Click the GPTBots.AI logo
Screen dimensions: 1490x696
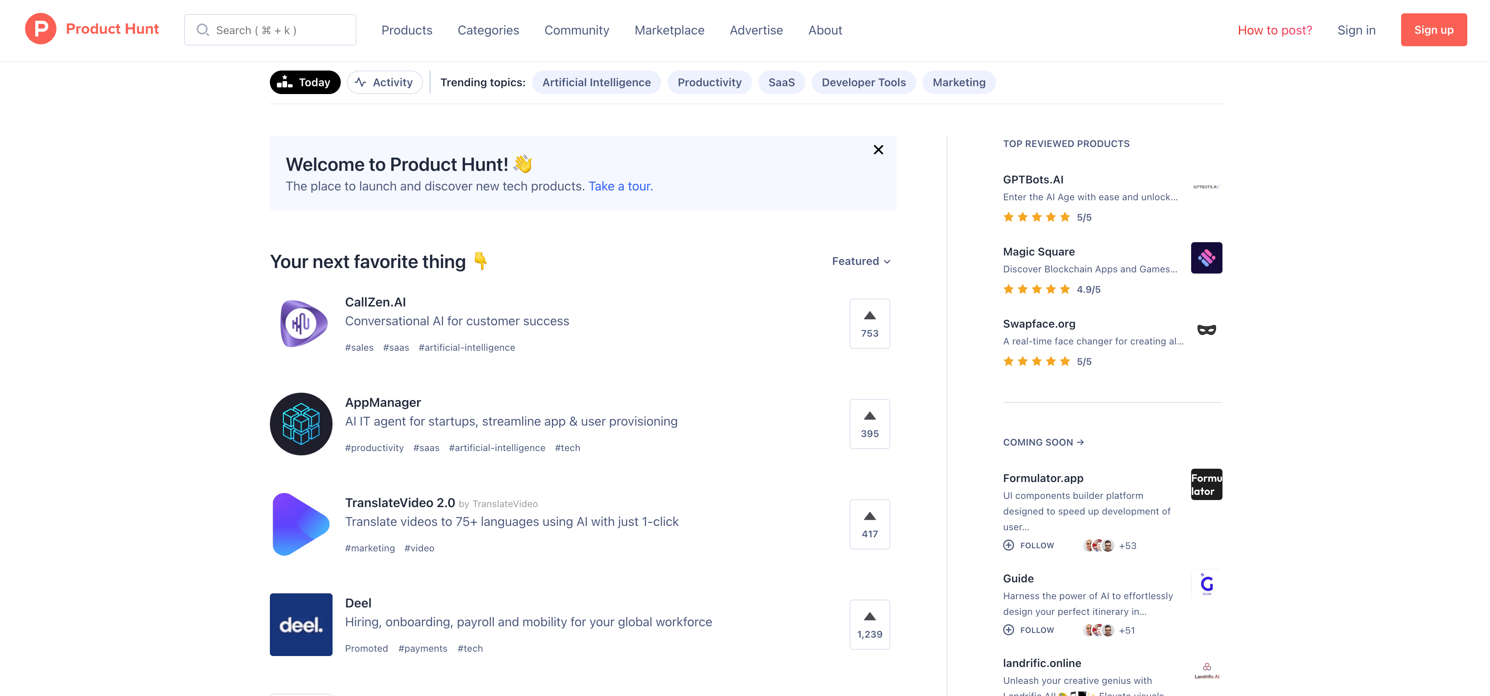pos(1206,186)
